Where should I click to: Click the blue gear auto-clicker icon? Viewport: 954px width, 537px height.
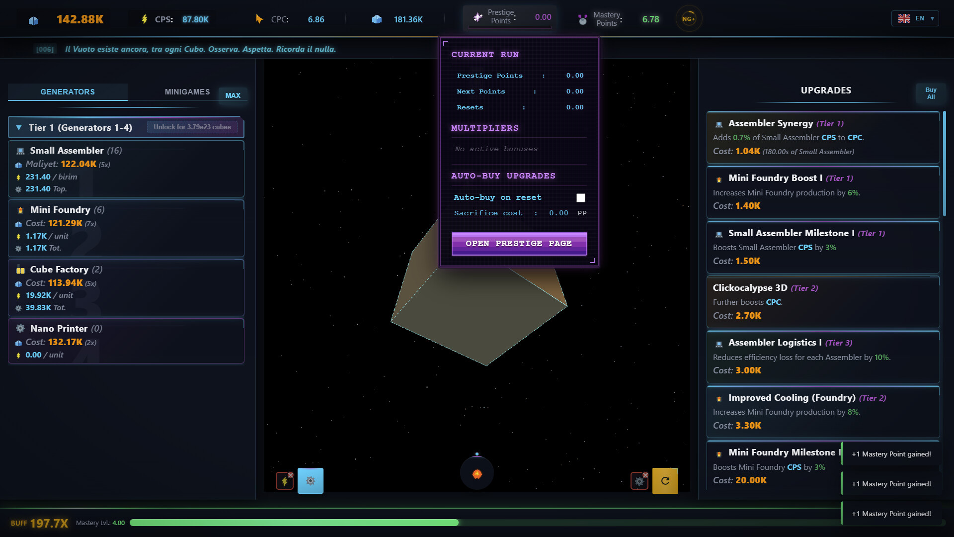[311, 480]
